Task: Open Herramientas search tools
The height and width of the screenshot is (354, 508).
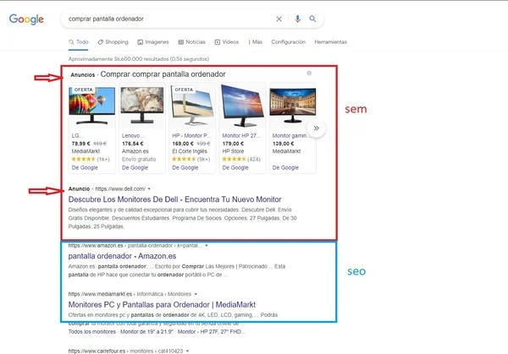Action: 330,42
